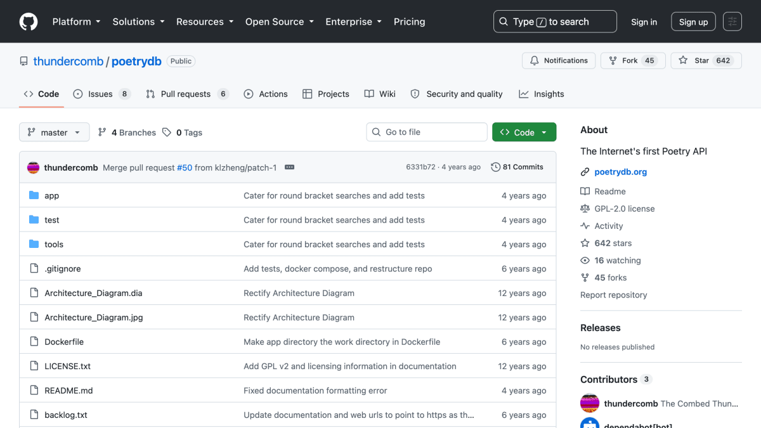
Task: Click the history clock icon beside 81 Commits
Action: [x=496, y=167]
